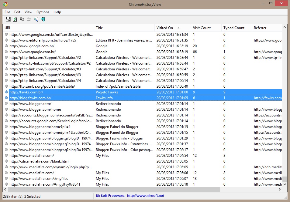The height and width of the screenshot is (202, 290).
Task: Click the visit count value 86
Action: tap(195, 52)
